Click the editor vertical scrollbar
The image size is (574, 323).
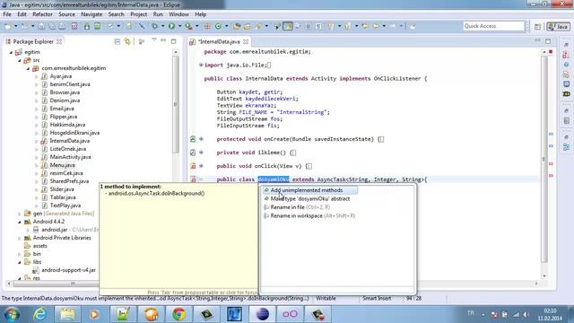pyautogui.click(x=544, y=160)
